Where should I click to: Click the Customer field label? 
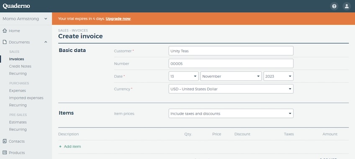(x=123, y=51)
